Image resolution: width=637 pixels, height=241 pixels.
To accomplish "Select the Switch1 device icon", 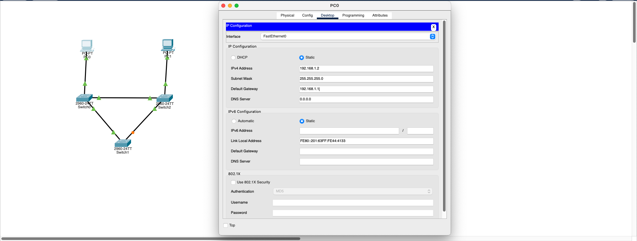I will 123,143.
